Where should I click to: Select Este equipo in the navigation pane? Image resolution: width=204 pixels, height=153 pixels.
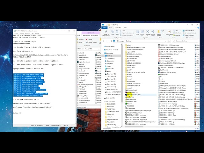click(109, 53)
